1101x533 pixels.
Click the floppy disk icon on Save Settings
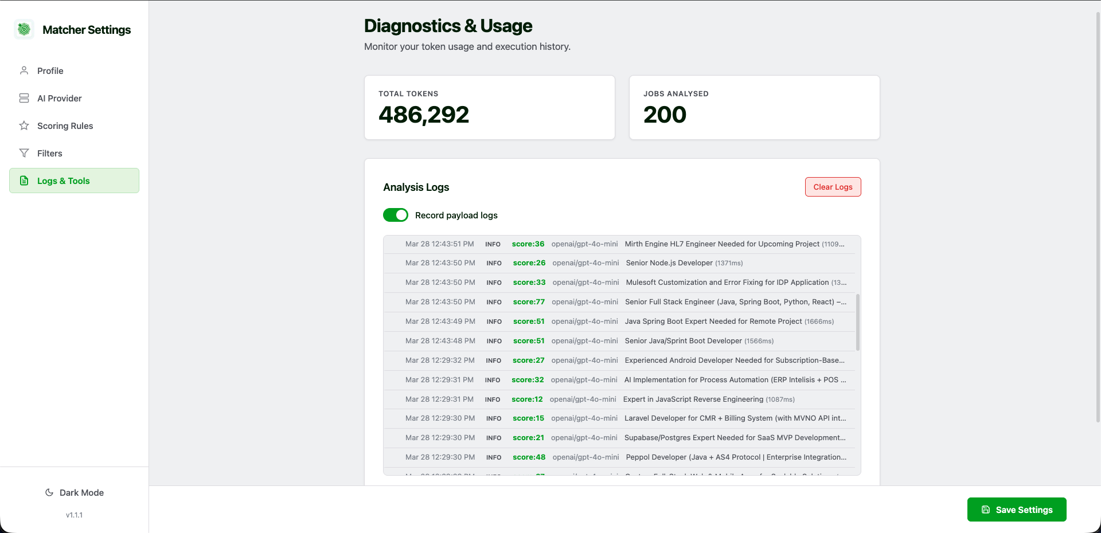coord(986,510)
